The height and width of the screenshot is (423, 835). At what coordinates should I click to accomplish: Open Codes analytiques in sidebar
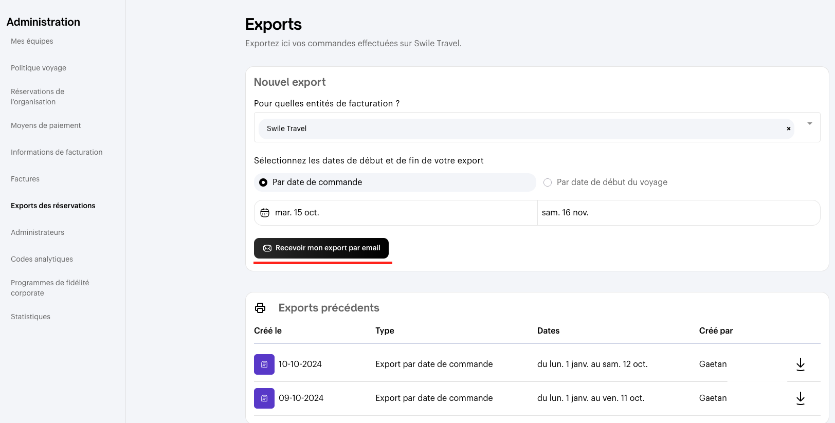click(x=42, y=259)
